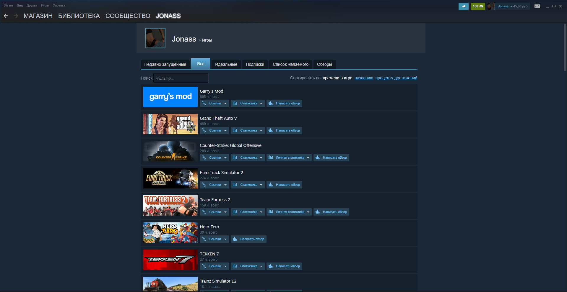Click Counter-Strike: Global Offensive title text

coord(230,145)
